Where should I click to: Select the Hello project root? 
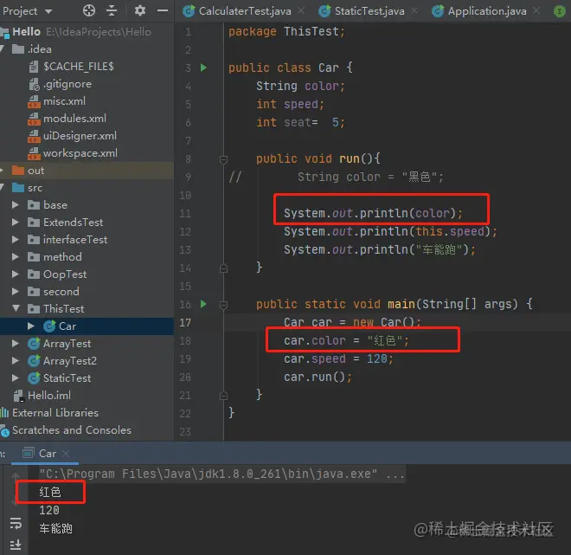[x=26, y=32]
